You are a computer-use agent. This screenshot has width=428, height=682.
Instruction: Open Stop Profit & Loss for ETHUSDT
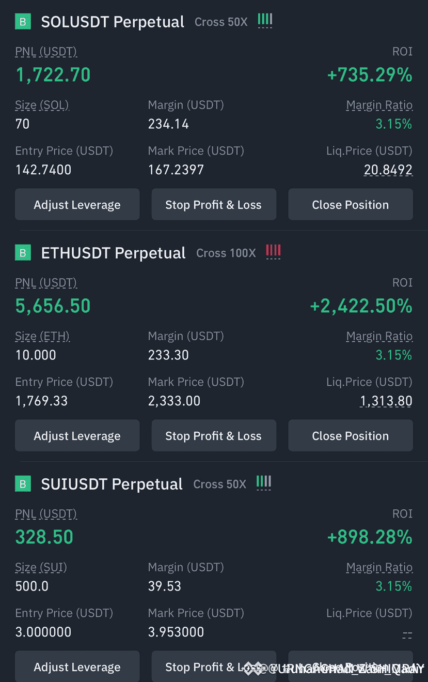[214, 436]
